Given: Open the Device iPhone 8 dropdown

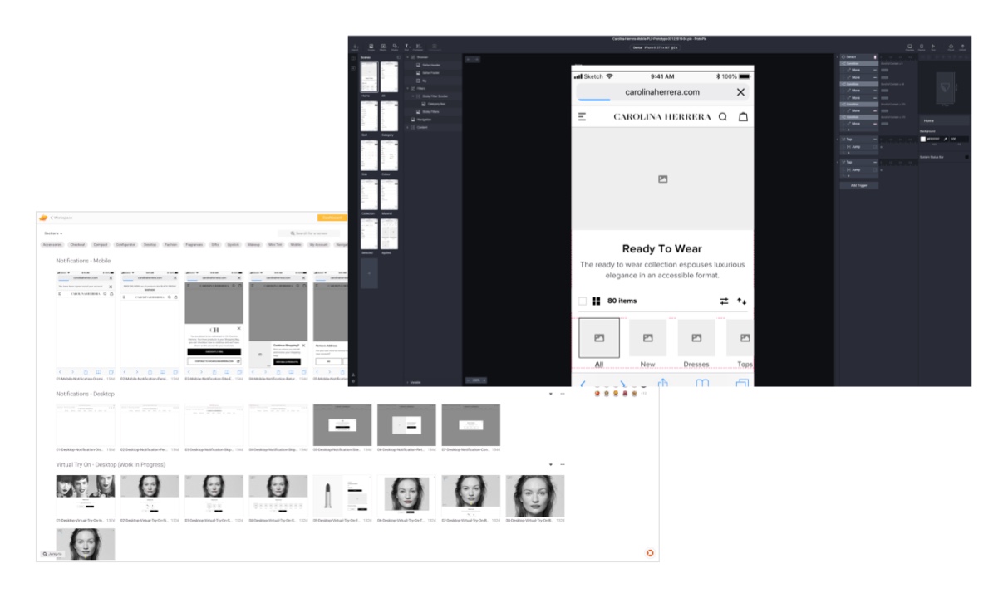Looking at the screenshot, I should (656, 47).
